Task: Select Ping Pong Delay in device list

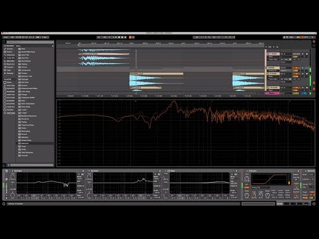Action: coord(27,125)
